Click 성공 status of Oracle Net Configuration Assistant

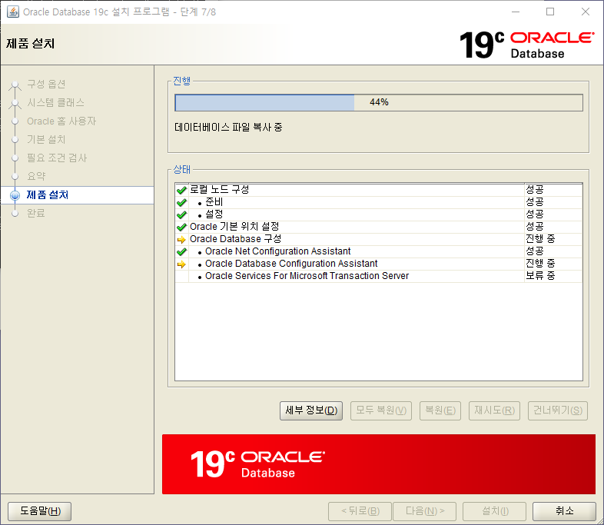click(x=535, y=251)
